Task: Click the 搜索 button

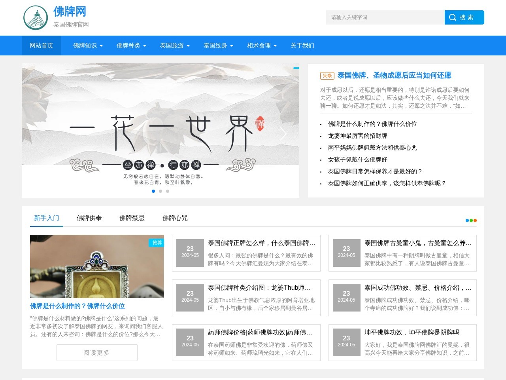Action: (x=464, y=17)
